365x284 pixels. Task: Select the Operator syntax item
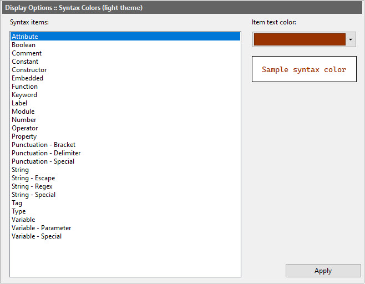(x=125, y=128)
